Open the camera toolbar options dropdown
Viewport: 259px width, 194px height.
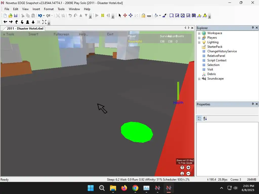tap(49, 23)
